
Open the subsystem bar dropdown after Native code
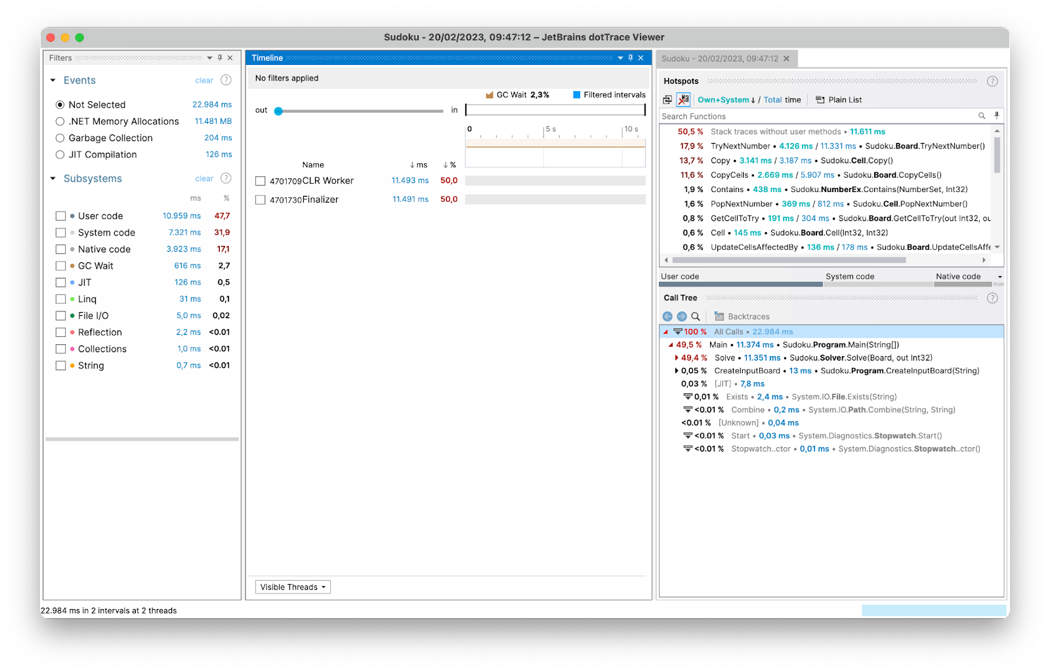pyautogui.click(x=999, y=277)
